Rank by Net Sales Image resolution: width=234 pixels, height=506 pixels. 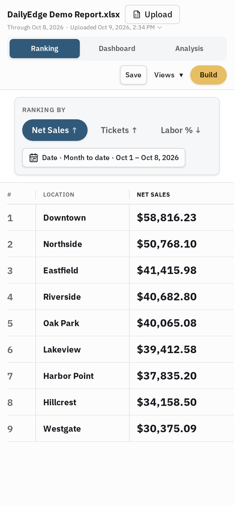(55, 130)
